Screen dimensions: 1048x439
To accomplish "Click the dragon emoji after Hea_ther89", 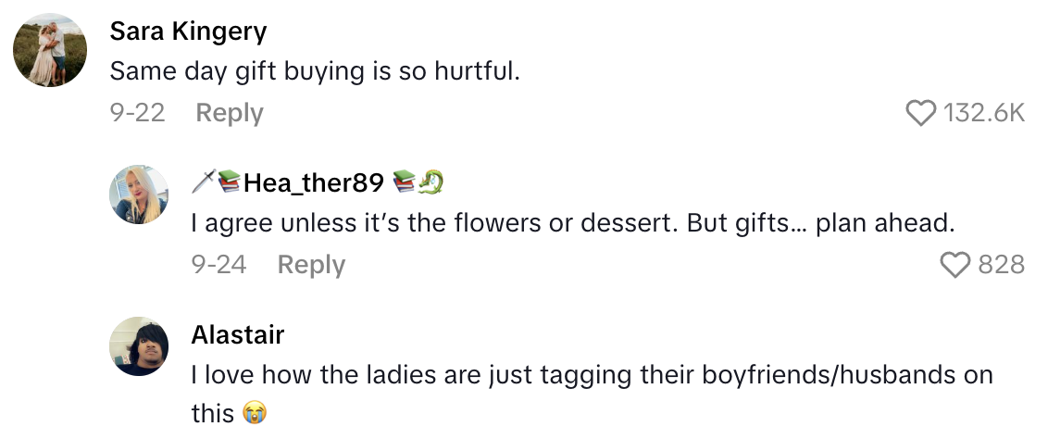I will [x=430, y=183].
